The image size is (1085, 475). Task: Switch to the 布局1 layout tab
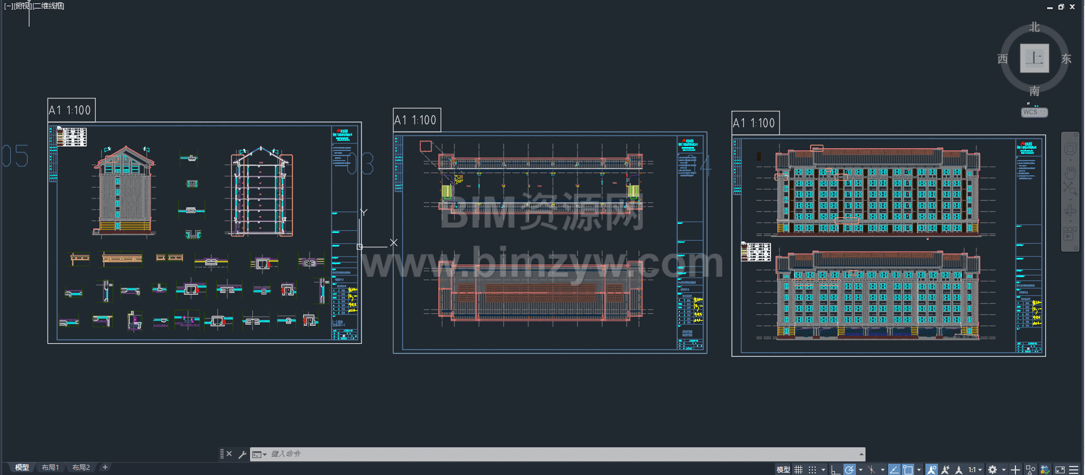point(50,468)
